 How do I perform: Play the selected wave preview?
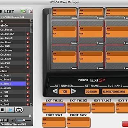pos(11,110)
